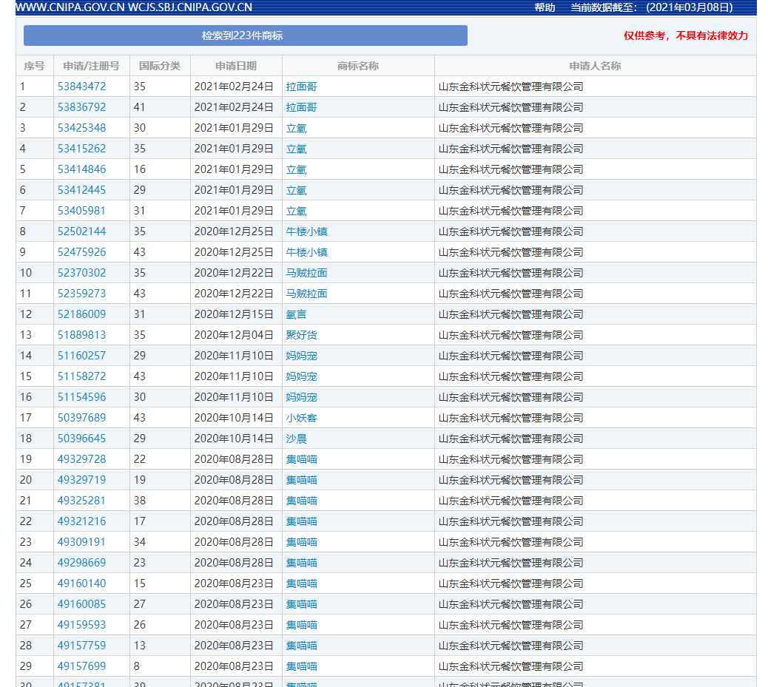Open trademark 拉面哥 in row 2
Image resolution: width=782 pixels, height=687 pixels.
coord(301,107)
